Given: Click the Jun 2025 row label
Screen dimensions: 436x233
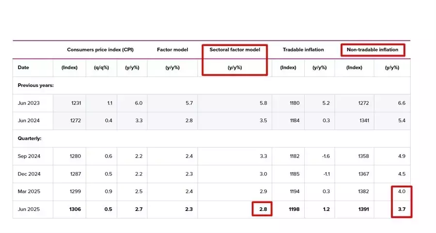Looking at the screenshot, I should pos(29,209).
